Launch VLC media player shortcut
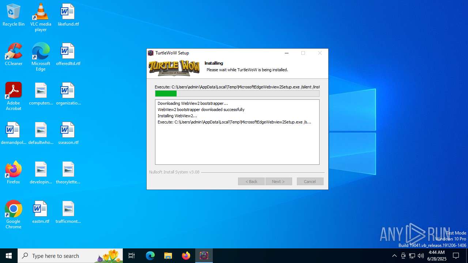468x263 pixels. [41, 18]
